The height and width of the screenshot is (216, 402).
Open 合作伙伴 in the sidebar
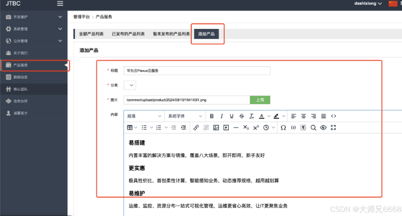34,101
